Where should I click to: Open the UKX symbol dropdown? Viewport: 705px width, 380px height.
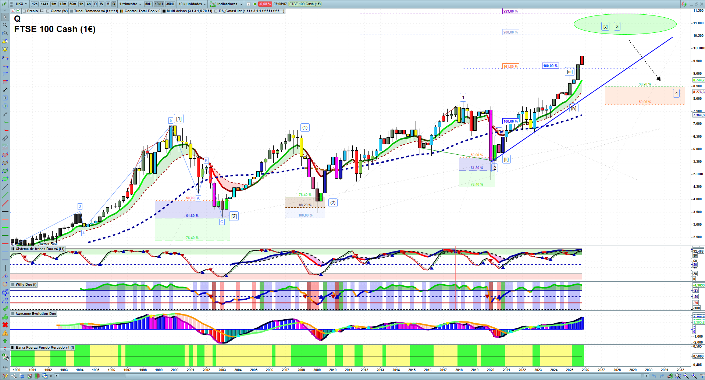(21, 4)
